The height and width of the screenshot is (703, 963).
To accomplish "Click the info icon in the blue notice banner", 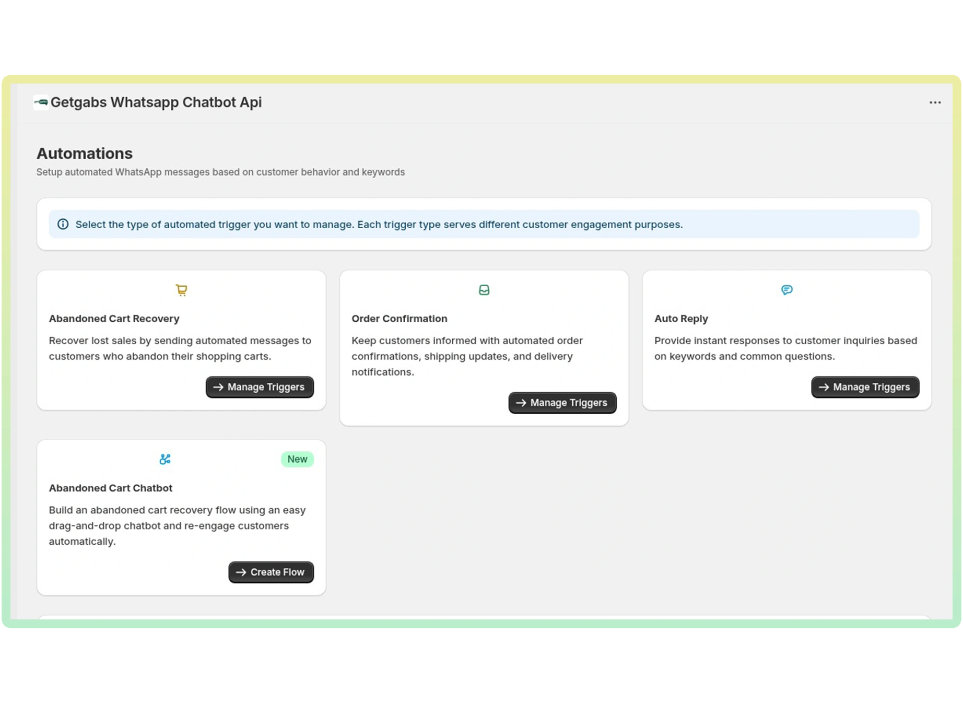I will [63, 224].
